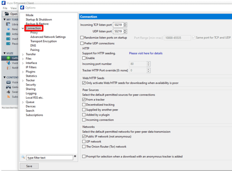This screenshot has width=232, height=171.
Task: Open the Notifications sidebar icon
Action: tap(8, 68)
